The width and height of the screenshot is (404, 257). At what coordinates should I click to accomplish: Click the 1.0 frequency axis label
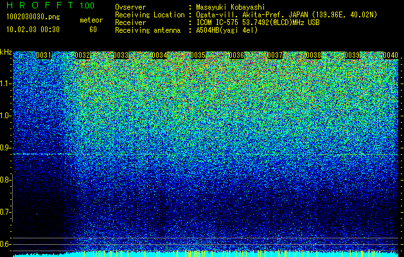click(x=4, y=116)
